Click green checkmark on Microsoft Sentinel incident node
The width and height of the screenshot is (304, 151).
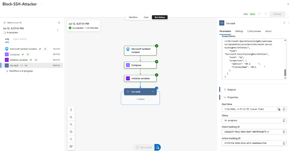click(x=156, y=46)
